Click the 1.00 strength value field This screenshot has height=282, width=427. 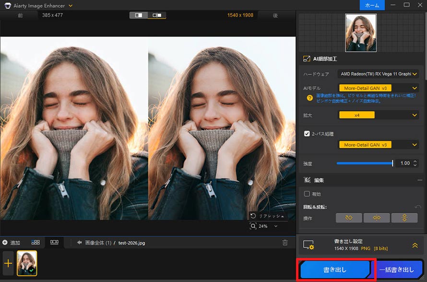pyautogui.click(x=404, y=164)
